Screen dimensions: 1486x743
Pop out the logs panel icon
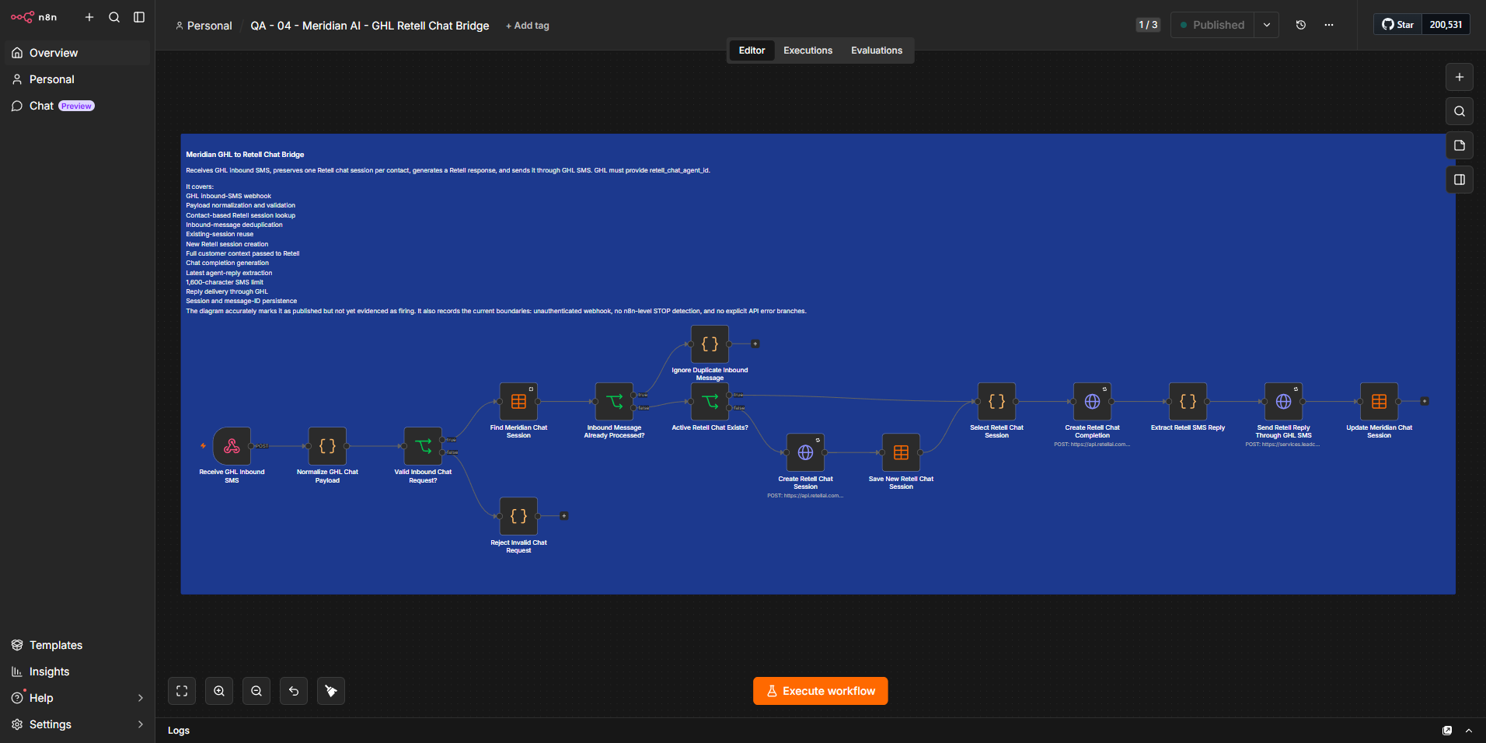coord(1447,731)
